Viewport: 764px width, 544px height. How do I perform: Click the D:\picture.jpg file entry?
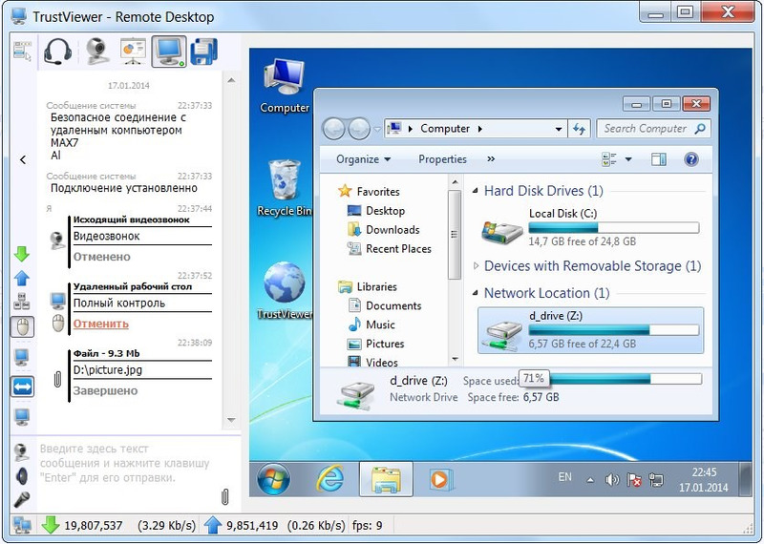point(108,369)
